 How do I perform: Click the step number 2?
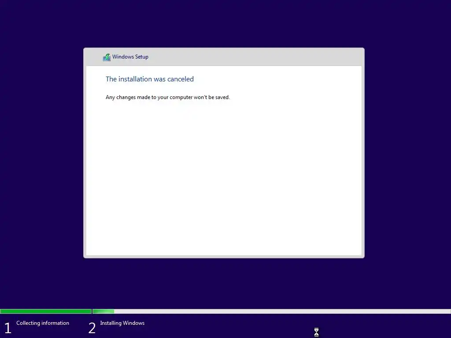(92, 328)
